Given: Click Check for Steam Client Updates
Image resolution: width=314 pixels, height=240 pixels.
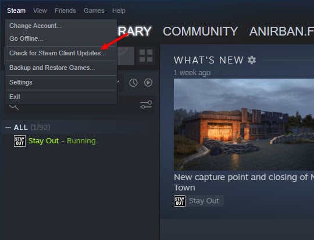Looking at the screenshot, I should coord(61,53).
